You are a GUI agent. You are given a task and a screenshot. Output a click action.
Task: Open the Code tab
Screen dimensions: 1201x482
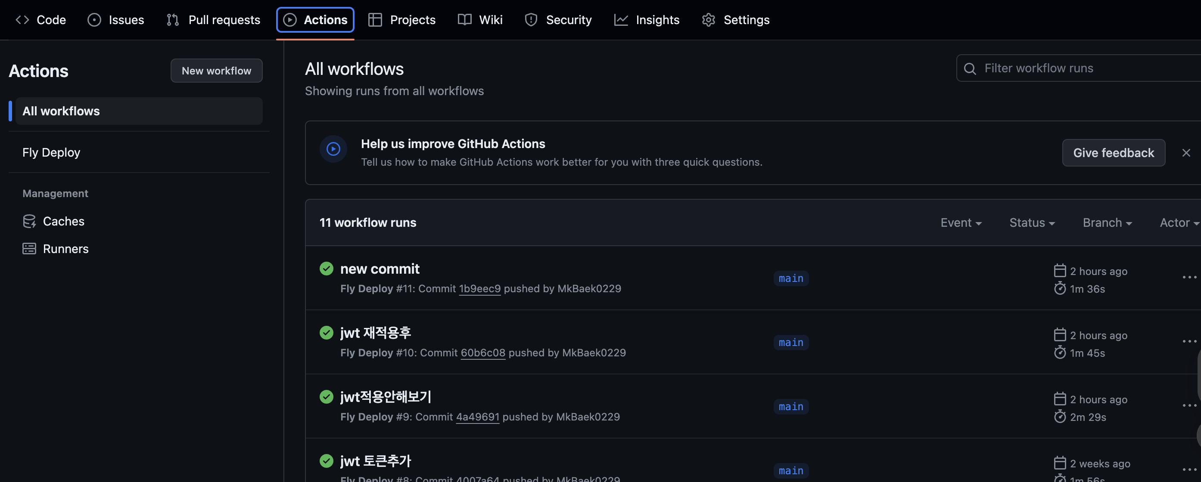click(x=40, y=19)
